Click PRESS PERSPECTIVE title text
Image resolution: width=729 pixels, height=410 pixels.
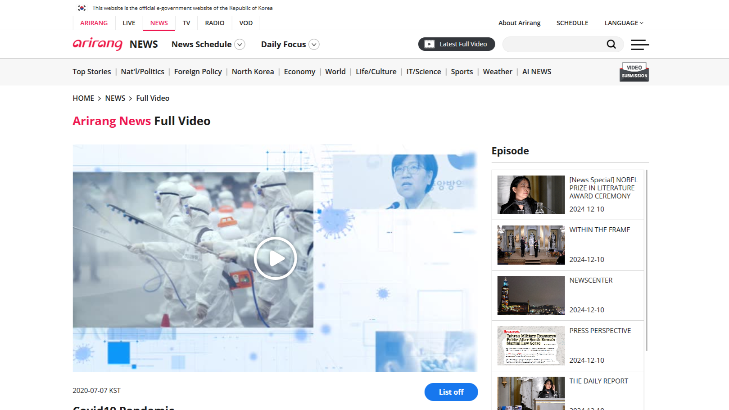tap(600, 331)
